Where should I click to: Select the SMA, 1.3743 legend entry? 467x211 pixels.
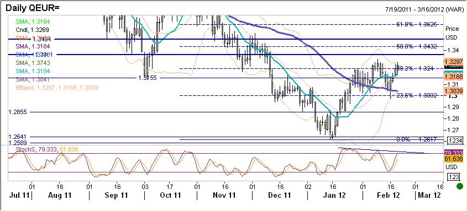pos(33,63)
